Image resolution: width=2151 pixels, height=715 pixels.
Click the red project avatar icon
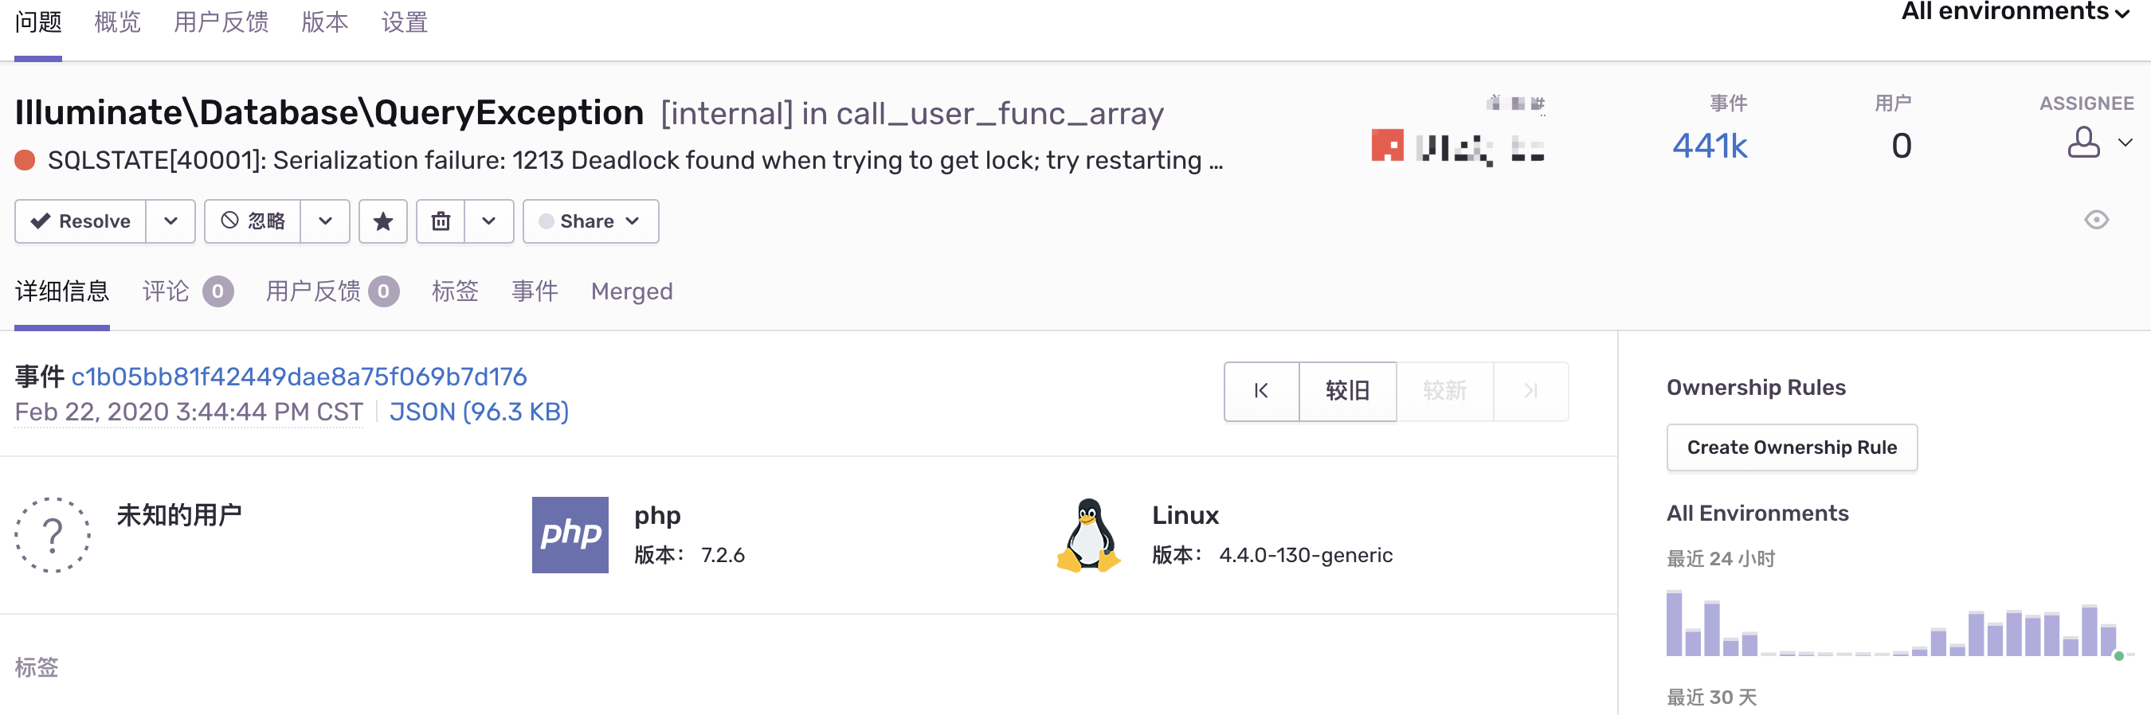pyautogui.click(x=1387, y=145)
